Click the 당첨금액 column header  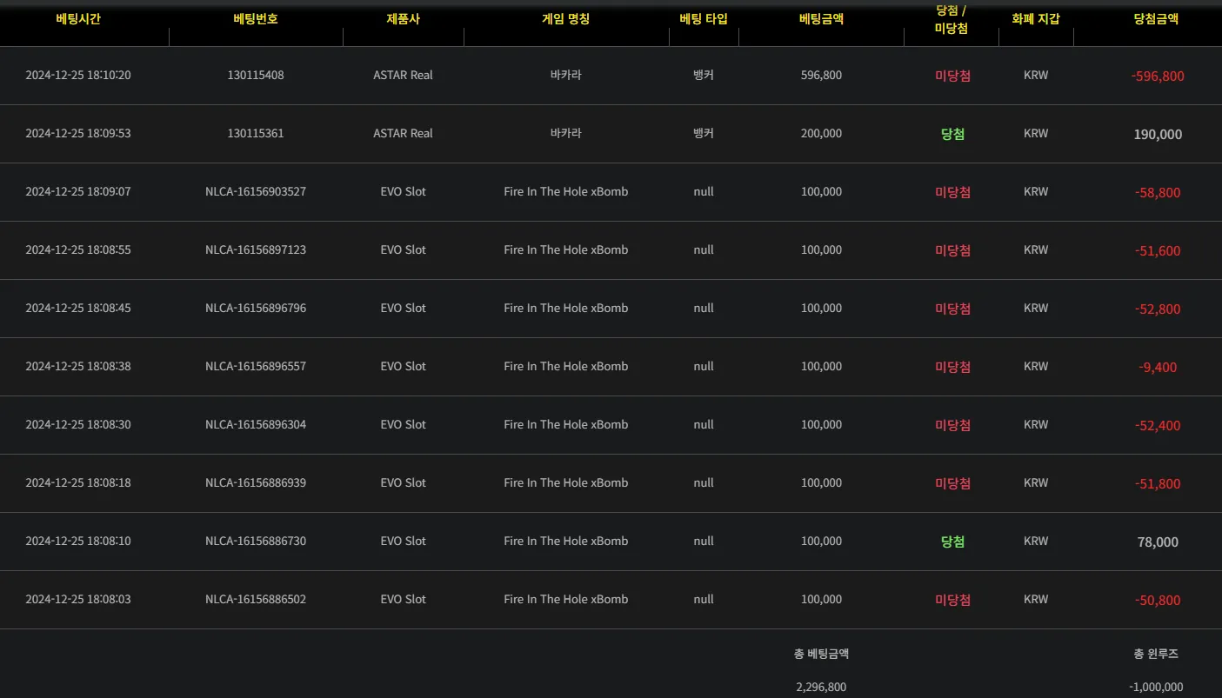1157,19
